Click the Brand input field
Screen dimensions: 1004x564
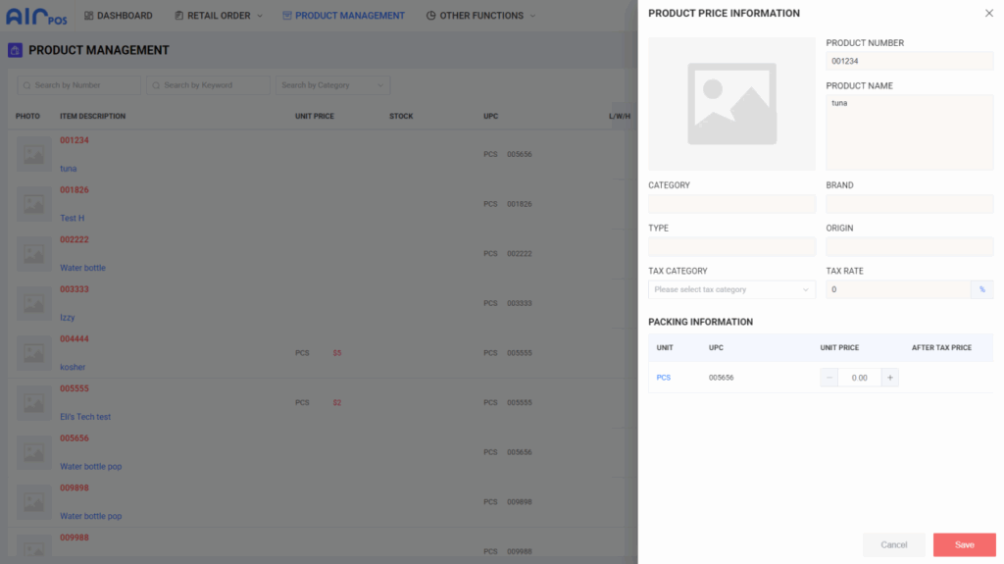click(909, 204)
